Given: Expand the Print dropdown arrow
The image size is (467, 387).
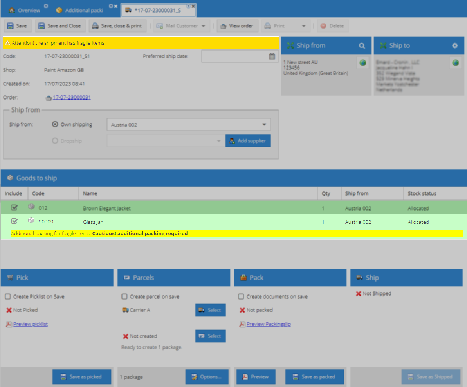Looking at the screenshot, I should pyautogui.click(x=304, y=26).
